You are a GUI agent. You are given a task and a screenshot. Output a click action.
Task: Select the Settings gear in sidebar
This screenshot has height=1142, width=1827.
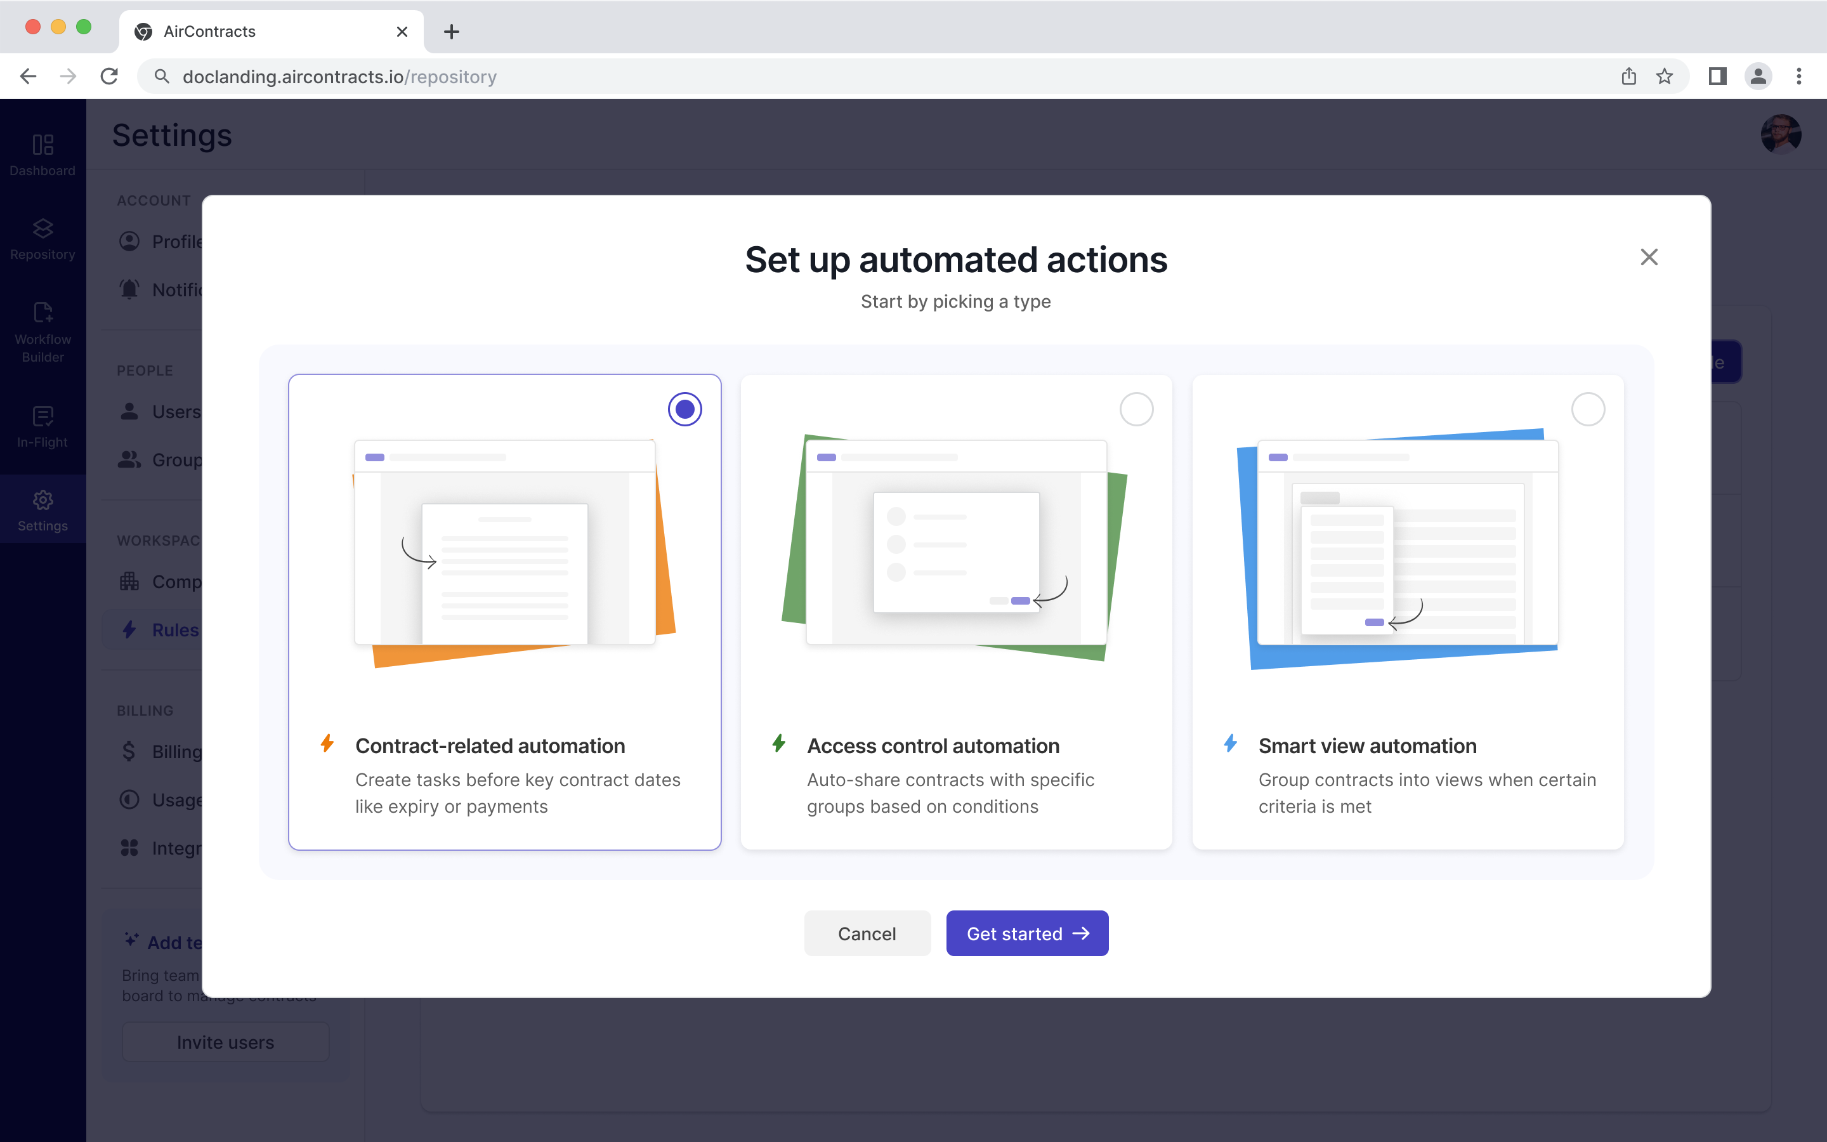(x=43, y=508)
